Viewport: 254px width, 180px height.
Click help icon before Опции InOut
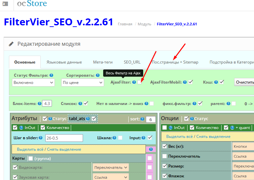(x=171, y=128)
